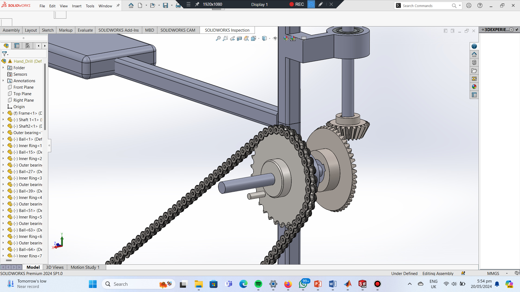Open Design Library in the task pane
The width and height of the screenshot is (520, 292).
(x=474, y=62)
